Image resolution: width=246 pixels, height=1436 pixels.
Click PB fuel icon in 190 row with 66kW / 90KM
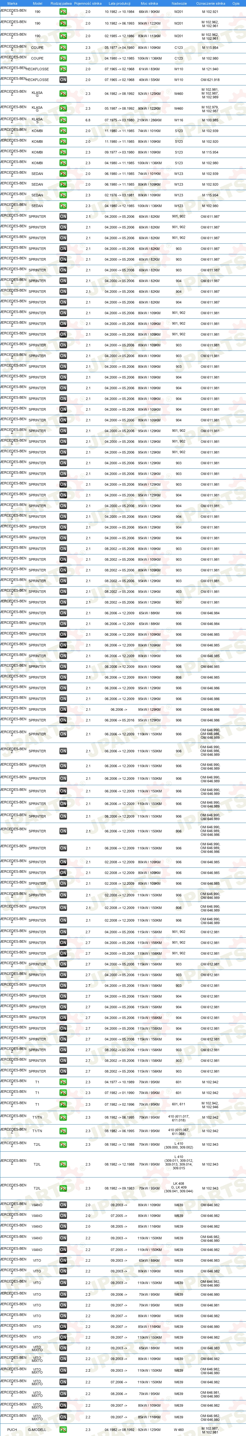(x=63, y=12)
